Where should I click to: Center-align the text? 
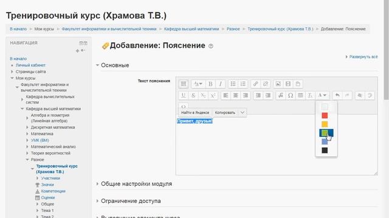pos(236,96)
